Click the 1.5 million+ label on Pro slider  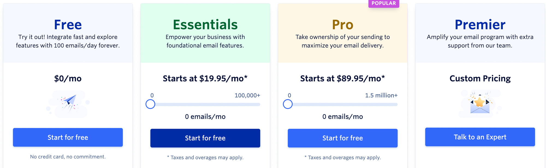click(x=381, y=95)
